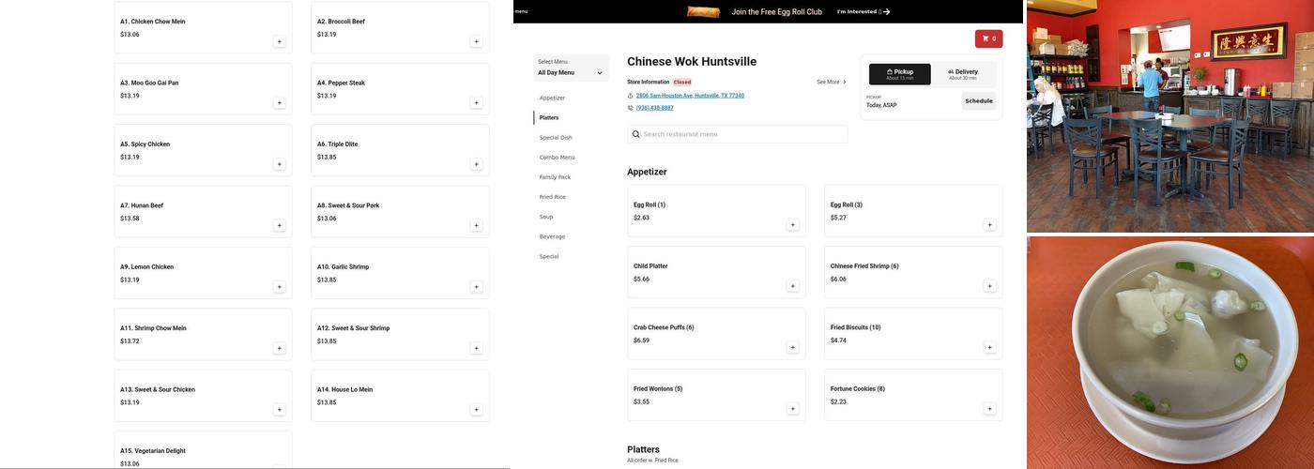Add Chinese Fried Shrimp (6) with plus

[x=989, y=286]
